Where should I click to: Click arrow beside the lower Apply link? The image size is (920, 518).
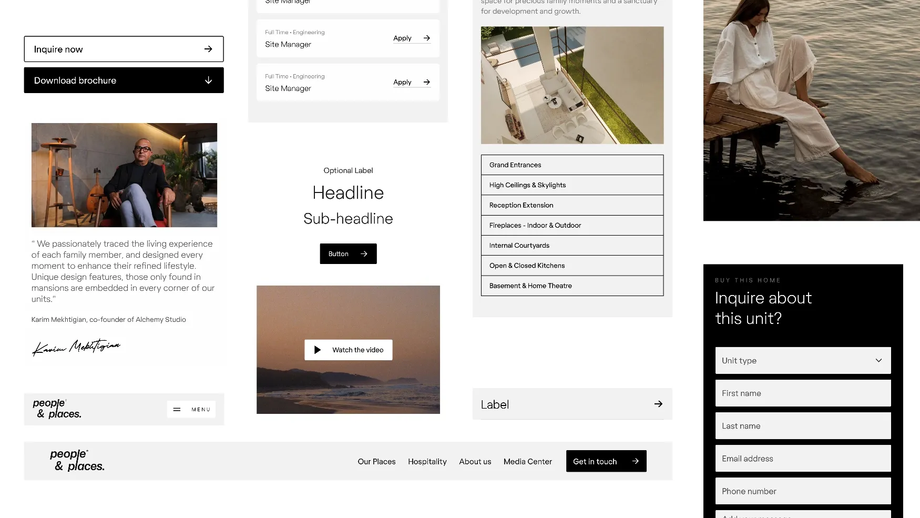(x=427, y=82)
